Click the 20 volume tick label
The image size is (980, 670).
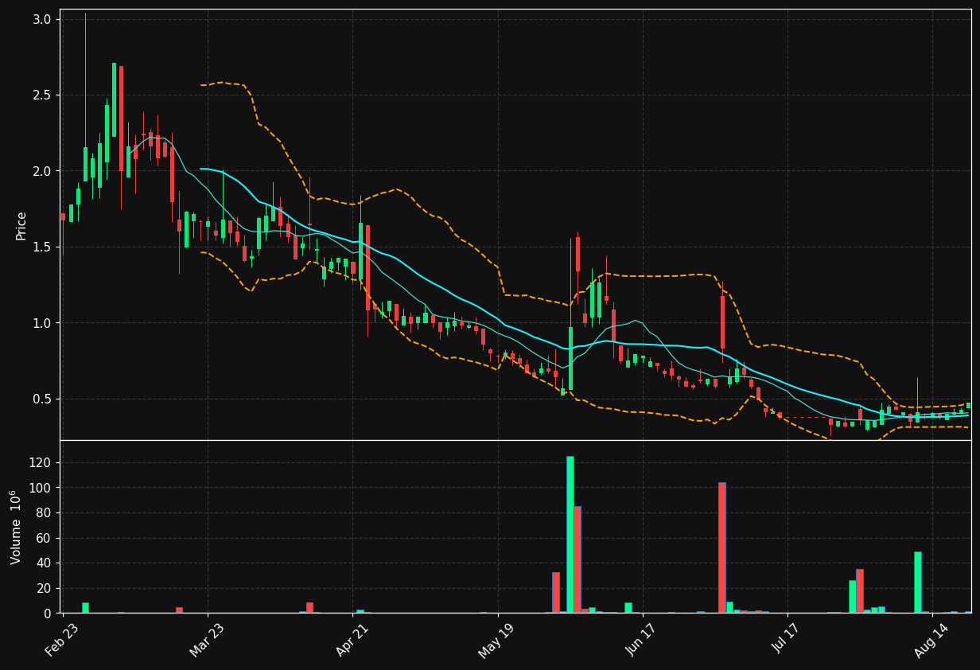coord(45,589)
